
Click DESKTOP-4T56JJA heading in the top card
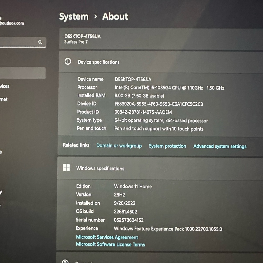(x=83, y=36)
